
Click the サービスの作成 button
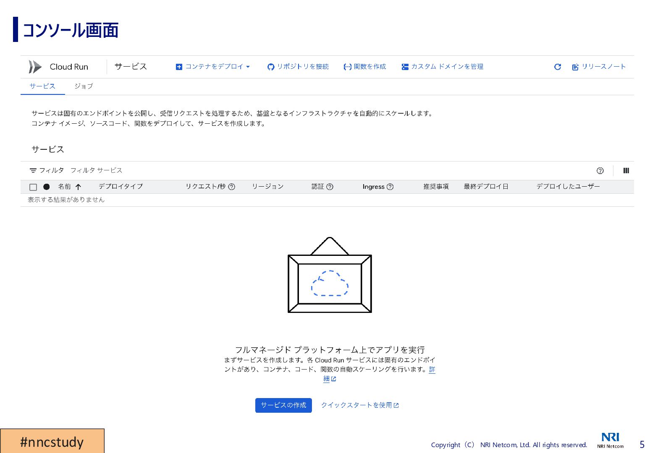tap(283, 405)
